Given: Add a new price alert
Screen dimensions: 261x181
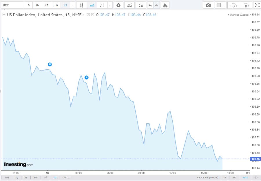Looking at the screenshot, I should pyautogui.click(x=165, y=5).
